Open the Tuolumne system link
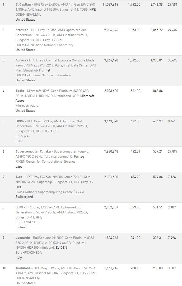The height and width of the screenshot is (286, 182). click(23, 268)
